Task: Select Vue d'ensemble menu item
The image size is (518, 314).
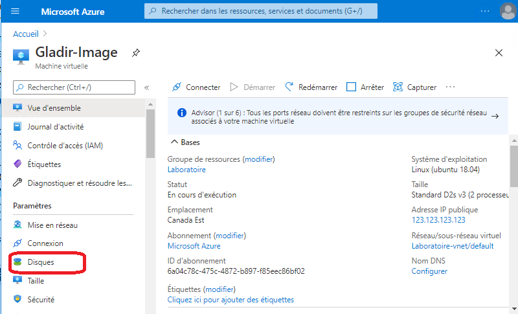Action: point(54,107)
